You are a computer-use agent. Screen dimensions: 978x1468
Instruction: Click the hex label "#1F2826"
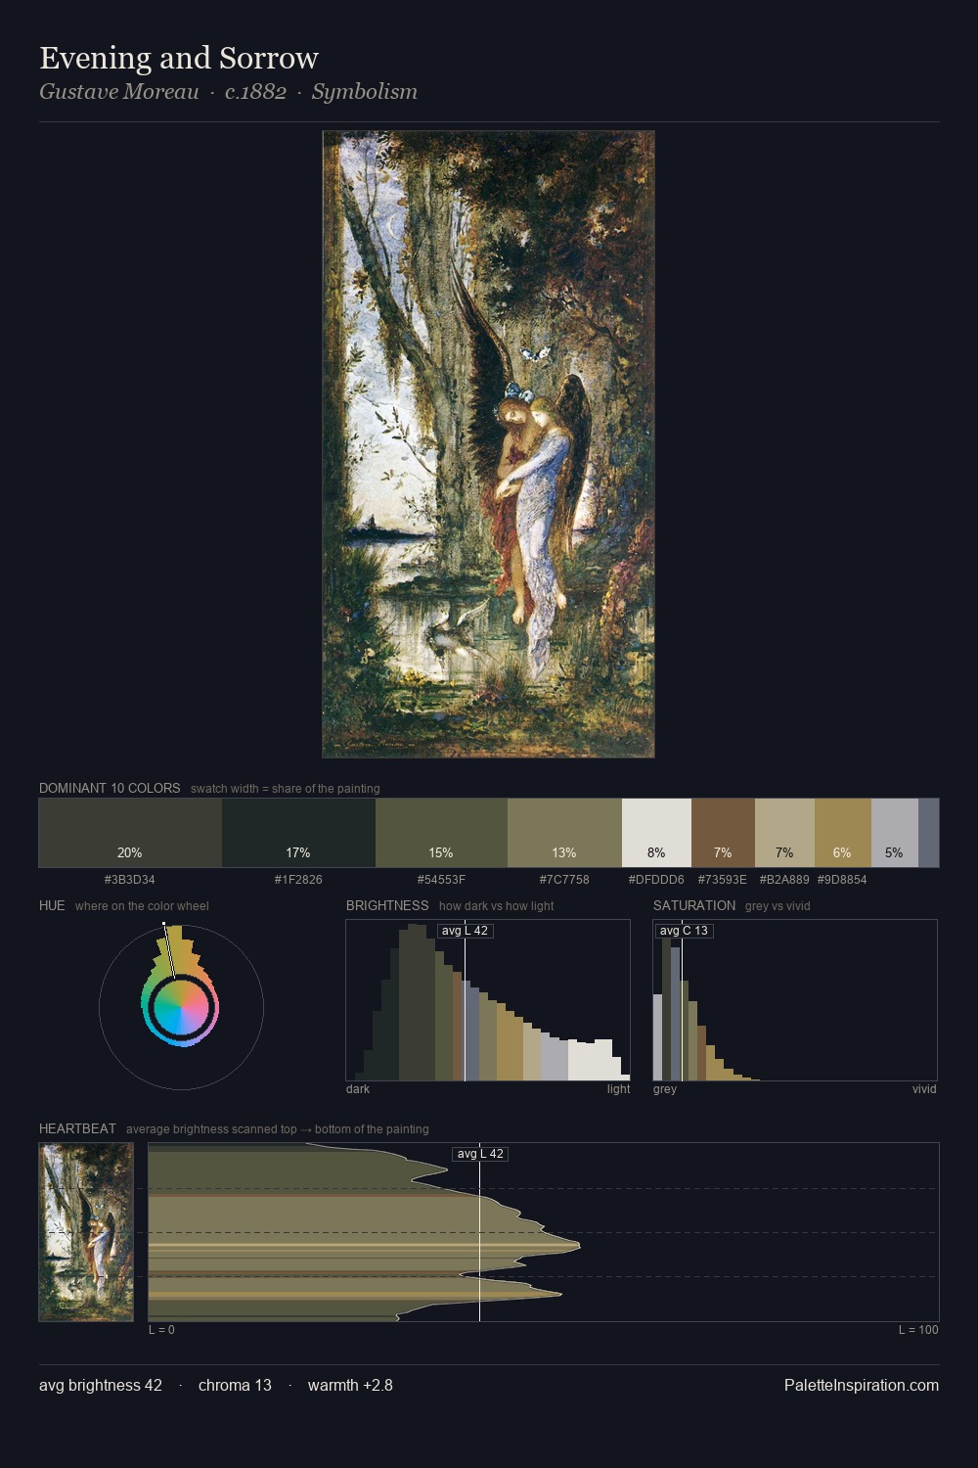click(298, 880)
